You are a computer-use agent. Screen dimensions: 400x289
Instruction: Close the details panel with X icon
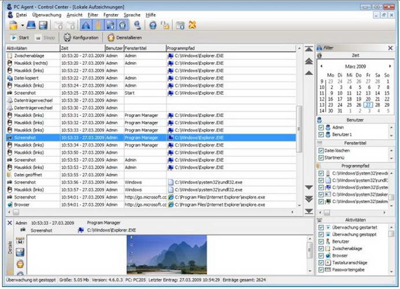10,223
